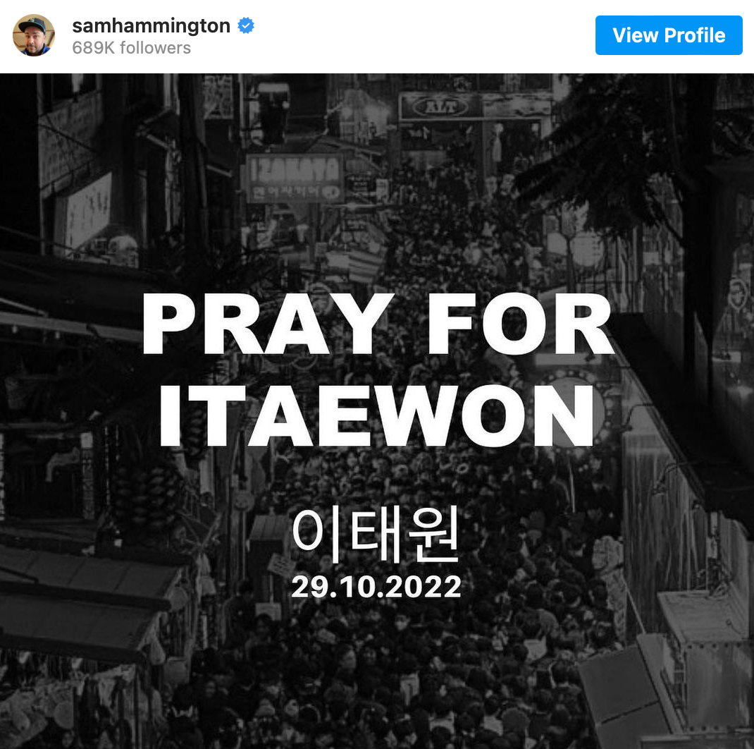Click the samhammington profile avatar
The height and width of the screenshot is (749, 754).
click(x=34, y=35)
